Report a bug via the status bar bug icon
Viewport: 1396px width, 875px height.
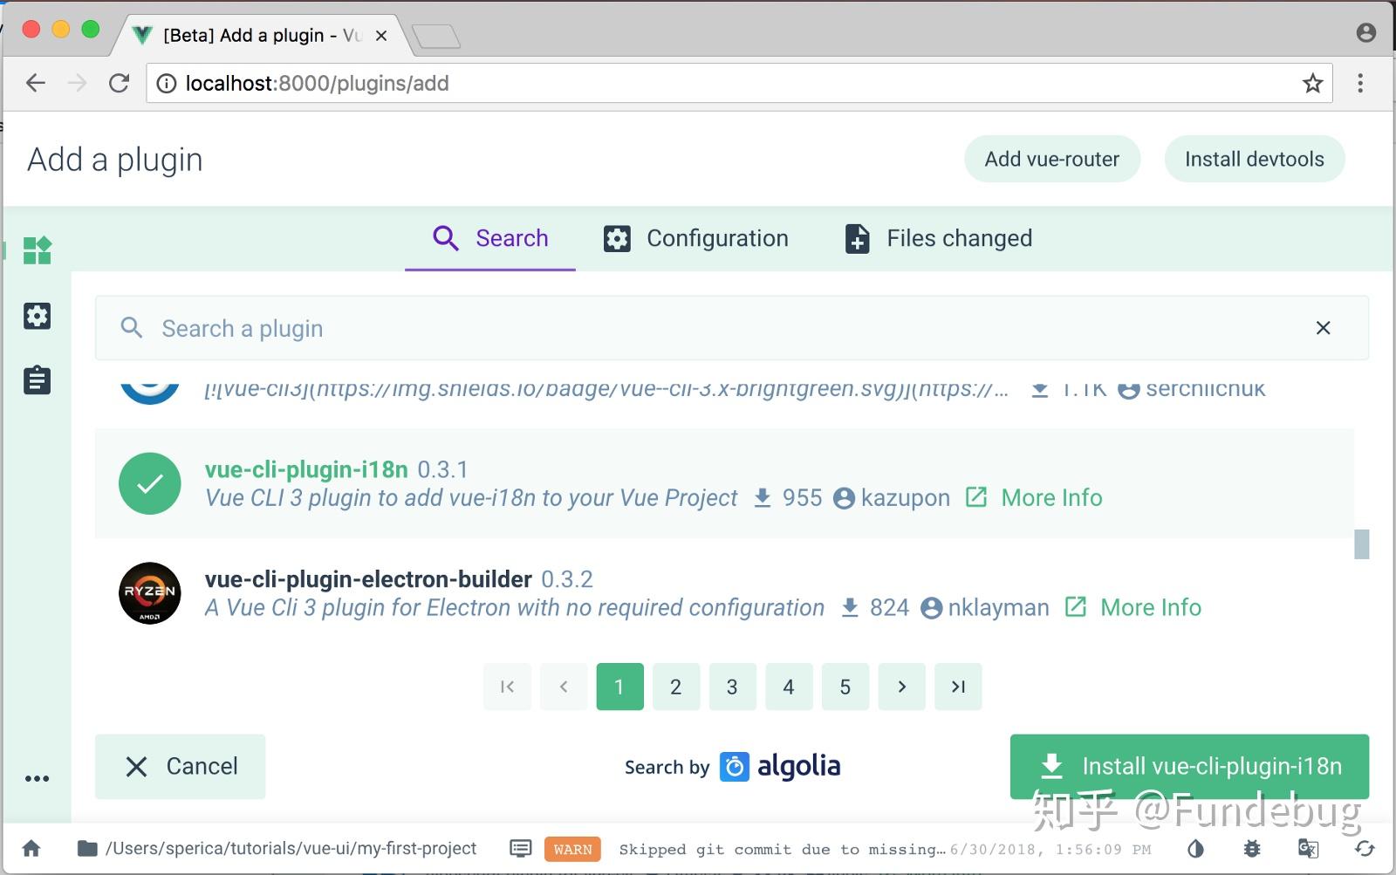pos(1251,847)
